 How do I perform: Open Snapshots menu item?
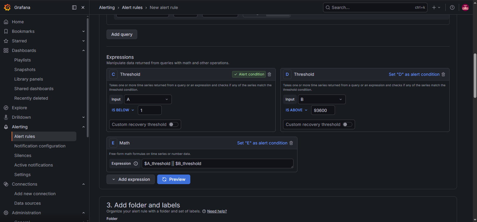(25, 70)
